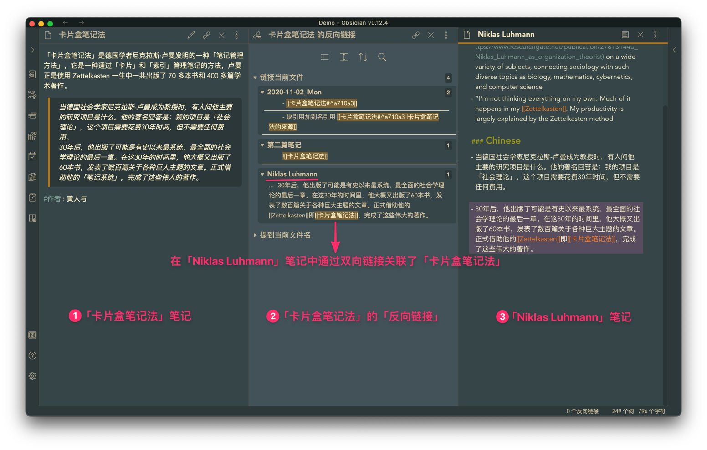Open graph view from the ribbon
707x450 pixels.
point(32,95)
